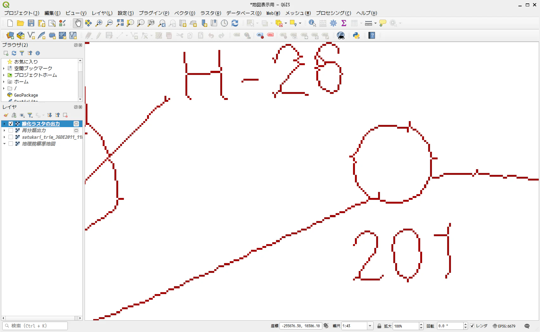540x332 pixels.
Task: Activate the Zoom Out magnifier tool
Action: pyautogui.click(x=109, y=23)
